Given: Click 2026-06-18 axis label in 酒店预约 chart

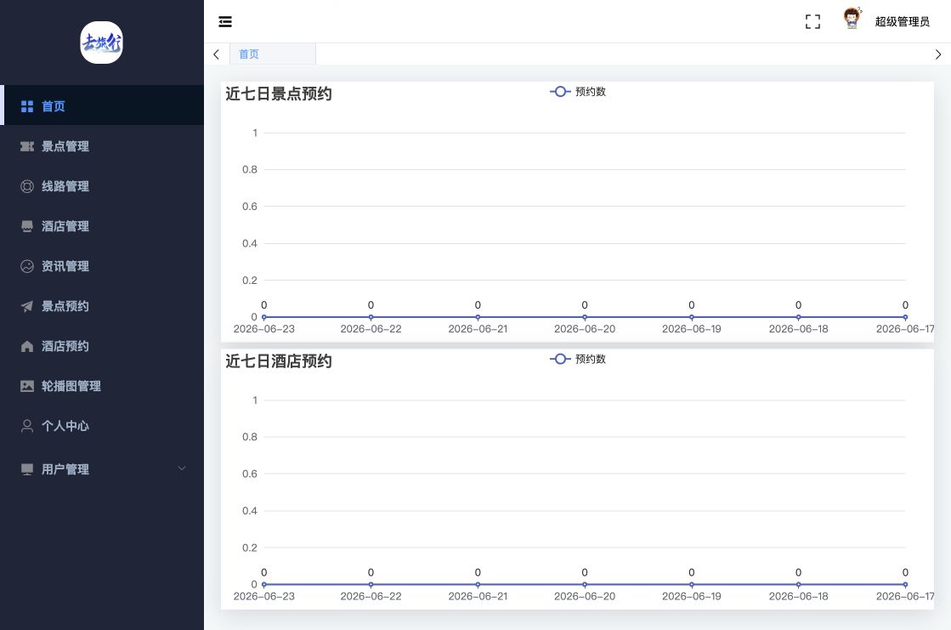Looking at the screenshot, I should 798,597.
